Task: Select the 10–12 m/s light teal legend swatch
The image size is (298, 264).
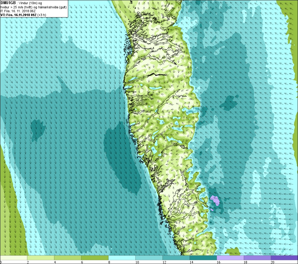Action: (149, 258)
